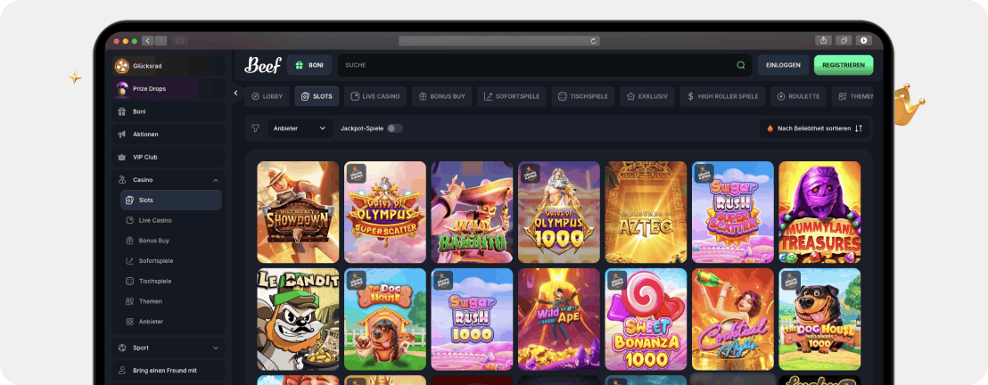
Task: Toggle the browser sidebar button
Action: coord(179,40)
